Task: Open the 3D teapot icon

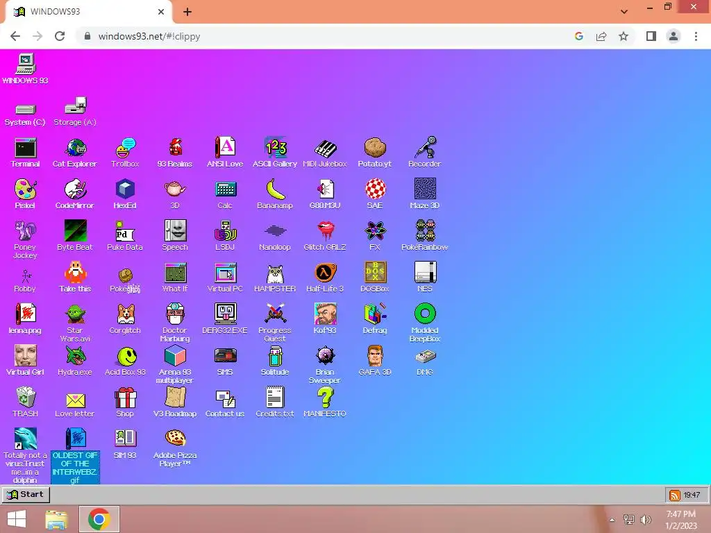Action: (175, 189)
